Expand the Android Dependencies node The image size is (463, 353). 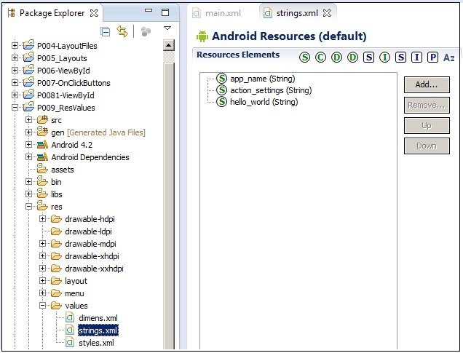click(x=28, y=157)
